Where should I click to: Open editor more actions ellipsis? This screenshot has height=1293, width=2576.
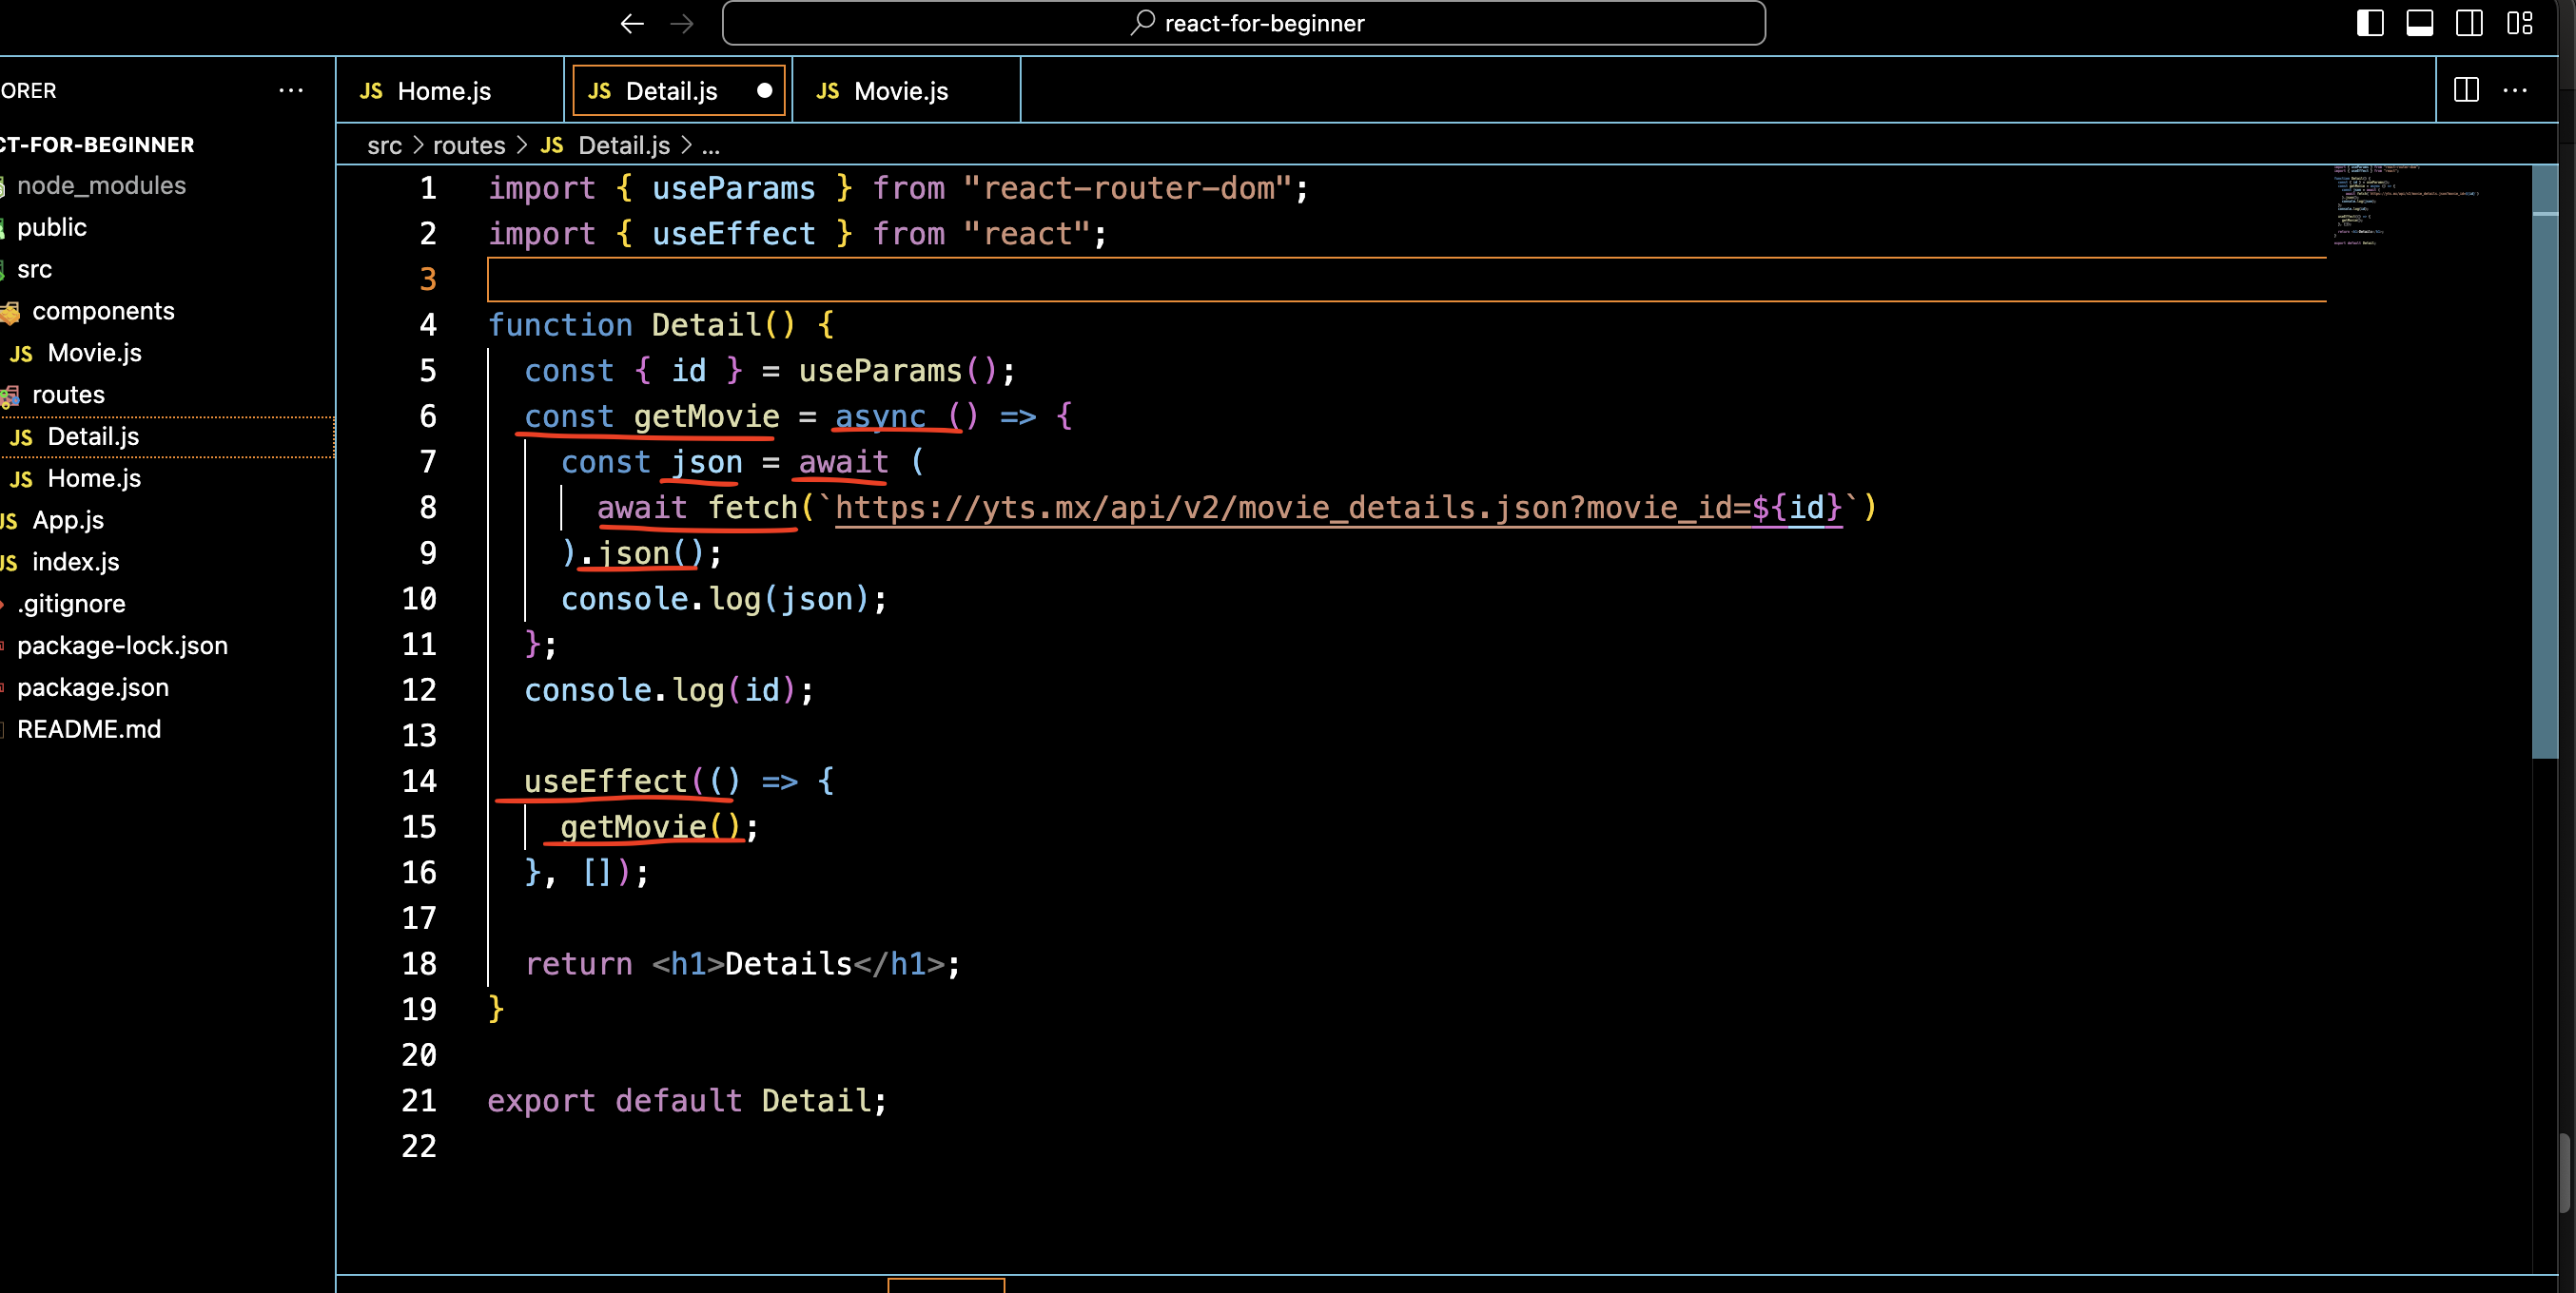coord(2515,90)
